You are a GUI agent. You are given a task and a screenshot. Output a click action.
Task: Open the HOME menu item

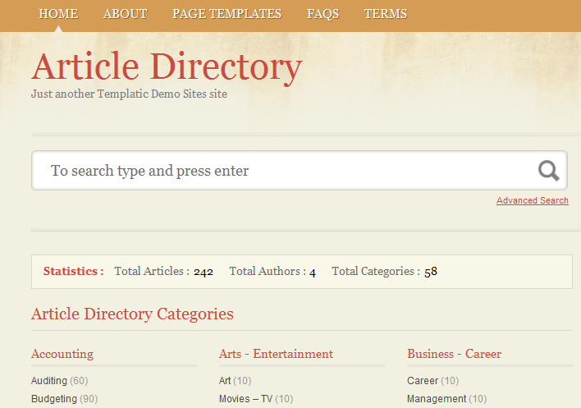pyautogui.click(x=58, y=14)
